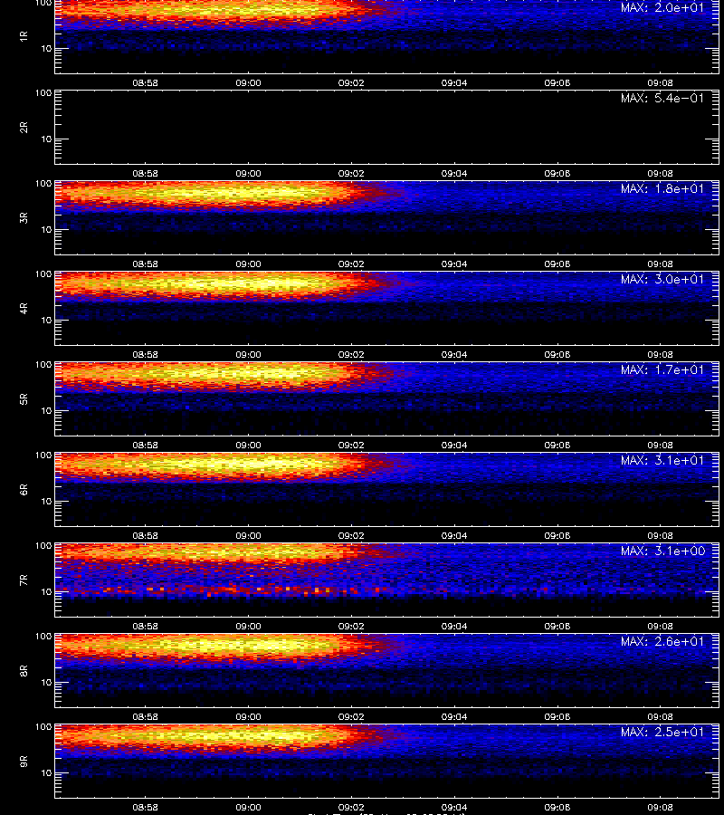Click the 09:04 time label under panel 4R
The width and height of the screenshot is (724, 815).
click(x=454, y=354)
